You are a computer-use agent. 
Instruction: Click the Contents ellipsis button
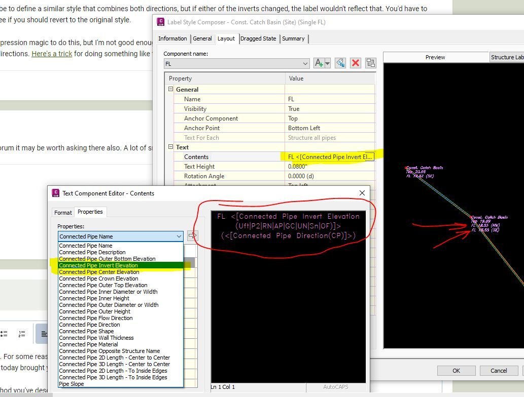click(369, 157)
